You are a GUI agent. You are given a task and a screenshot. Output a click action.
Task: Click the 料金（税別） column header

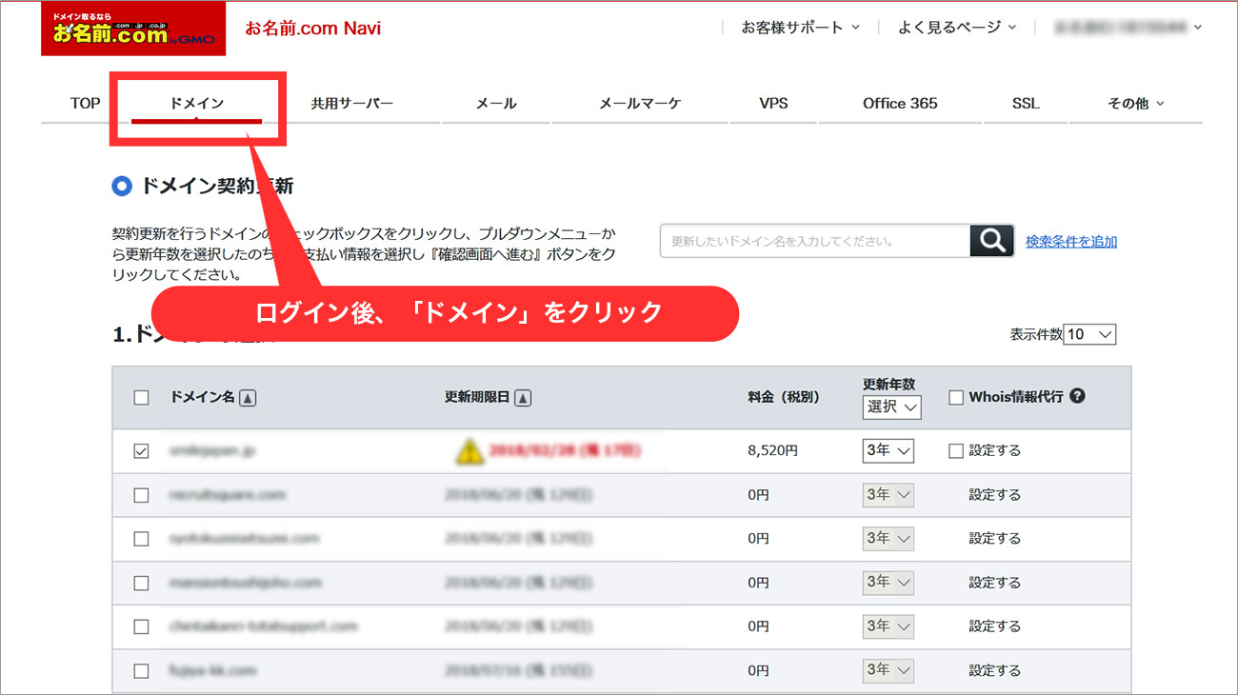pyautogui.click(x=784, y=397)
